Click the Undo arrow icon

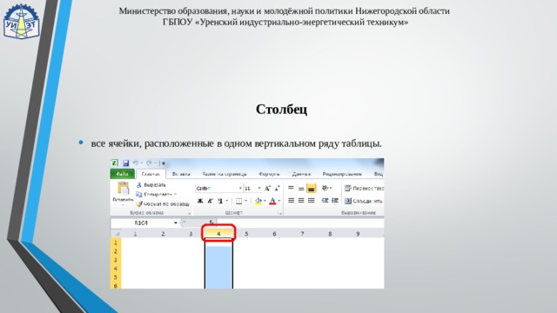pos(136,163)
